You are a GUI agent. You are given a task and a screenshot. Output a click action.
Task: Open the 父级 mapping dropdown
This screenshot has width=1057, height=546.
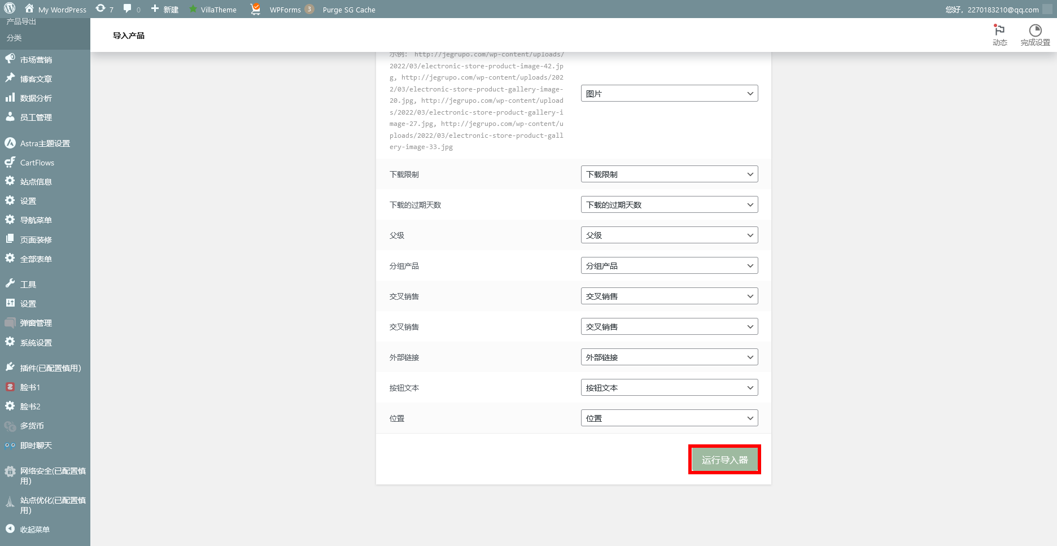click(x=669, y=235)
